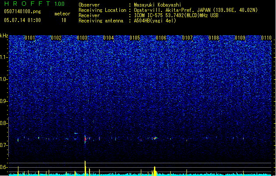The image size is (276, 176).
Task: Click the 0.9 kHz axis label
Action: tap(4, 101)
